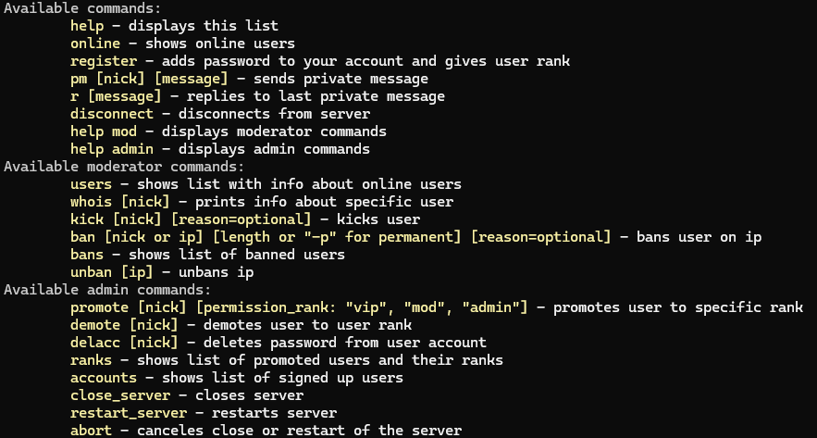Click the yellow 'help' command text

[87, 26]
